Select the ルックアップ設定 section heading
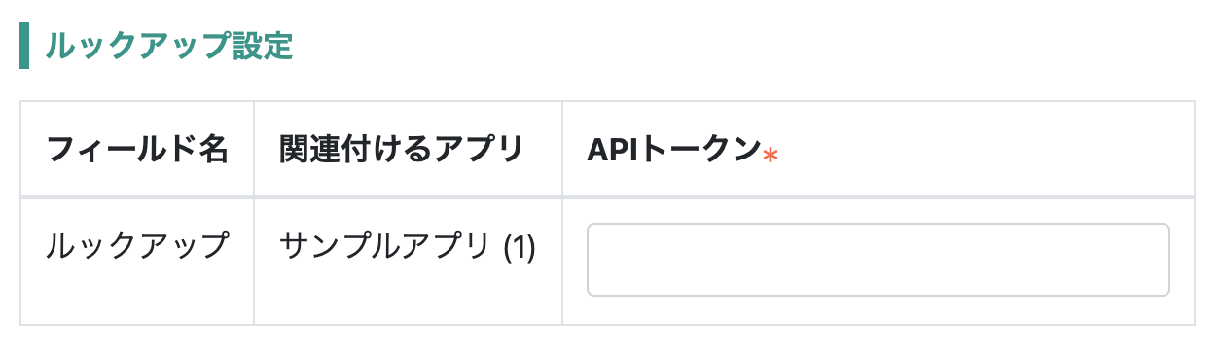1220x354 pixels. pos(169,45)
